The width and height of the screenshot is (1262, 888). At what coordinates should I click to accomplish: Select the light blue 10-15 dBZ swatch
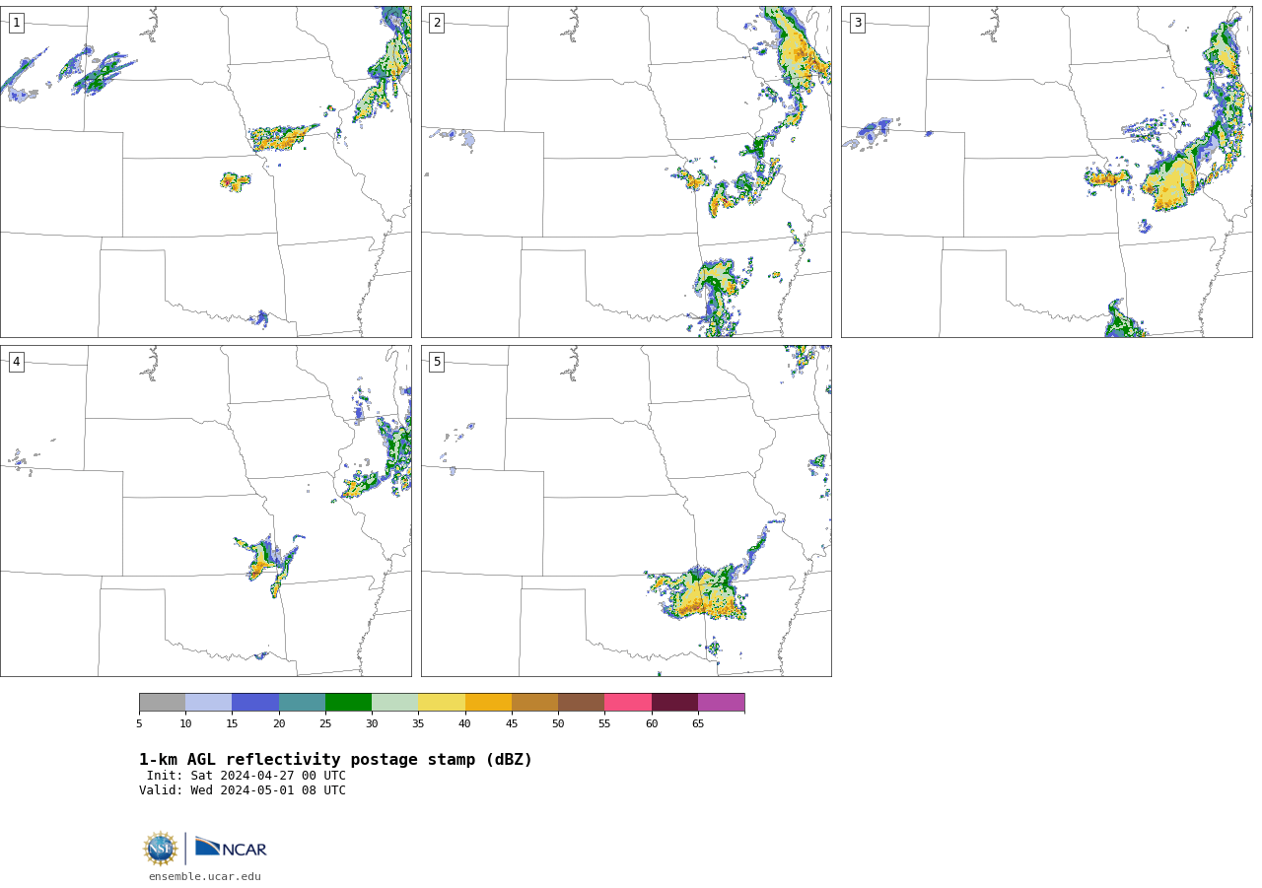[208, 703]
